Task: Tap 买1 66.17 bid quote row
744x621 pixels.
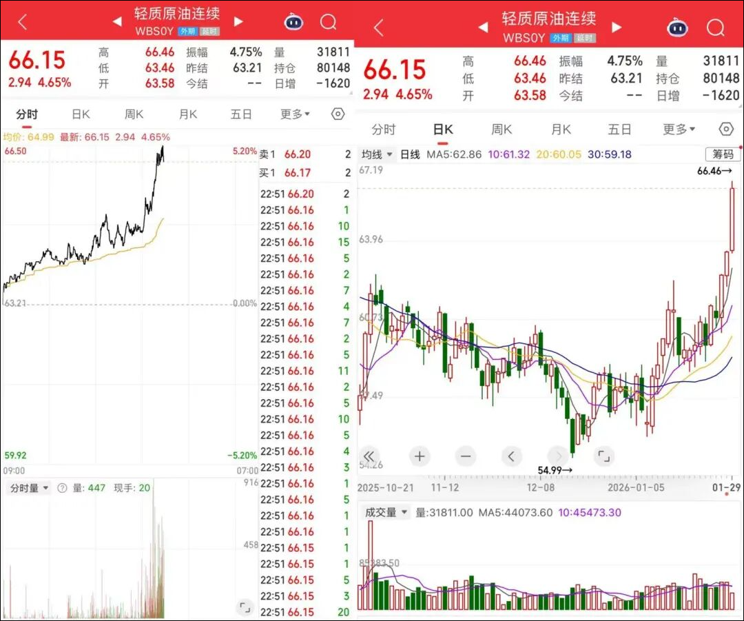Action: [305, 173]
